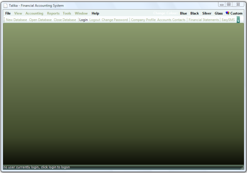Screen dimensions: 247x173
Task: Switch to Black colour theme
Action: point(195,13)
